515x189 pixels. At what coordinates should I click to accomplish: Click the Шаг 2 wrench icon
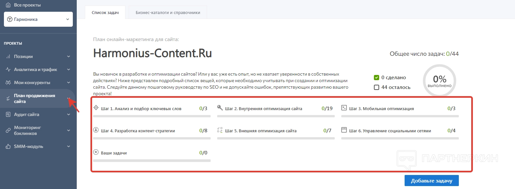220,108
